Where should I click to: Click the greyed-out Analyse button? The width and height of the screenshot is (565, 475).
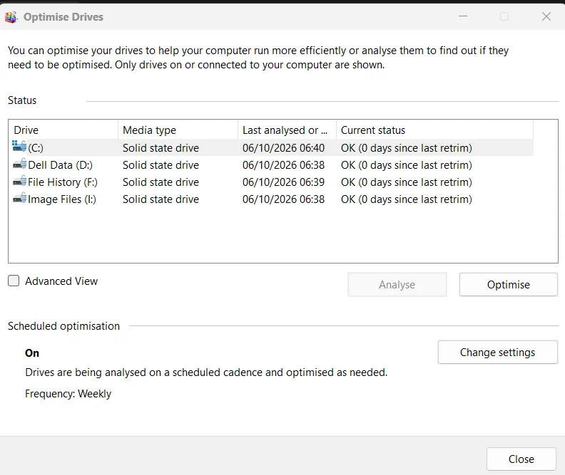[x=397, y=284]
